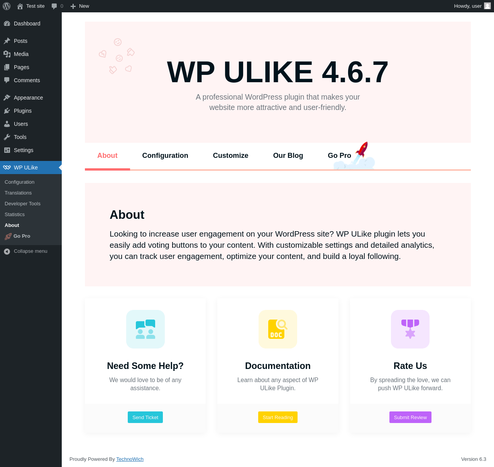Click the Media library icon
This screenshot has height=467, width=494.
tap(7, 54)
